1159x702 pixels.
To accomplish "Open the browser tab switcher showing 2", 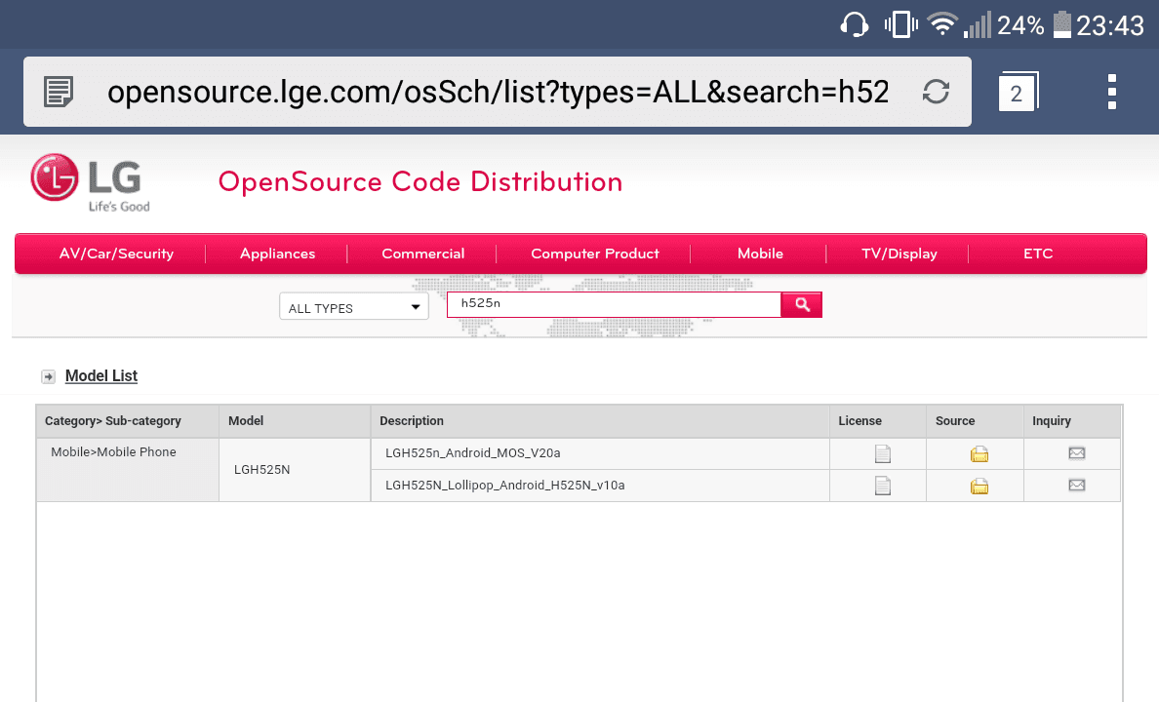I will click(1018, 93).
